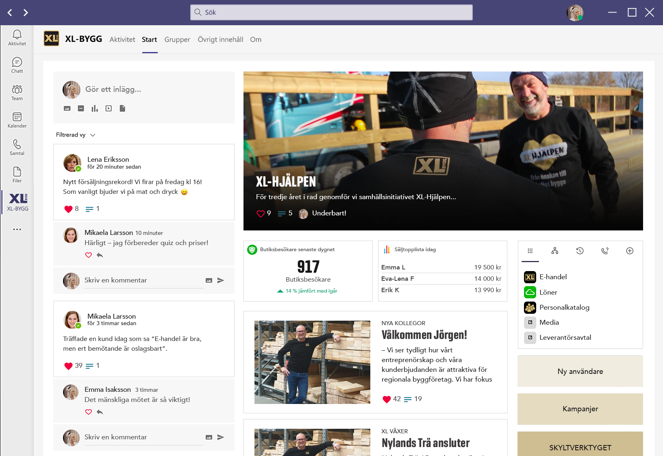The height and width of the screenshot is (456, 663).
Task: Open E-handel link
Action: tap(546, 277)
